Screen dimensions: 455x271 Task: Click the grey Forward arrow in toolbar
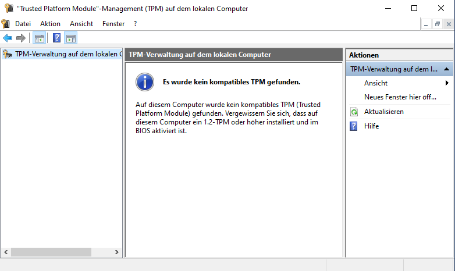click(x=21, y=38)
